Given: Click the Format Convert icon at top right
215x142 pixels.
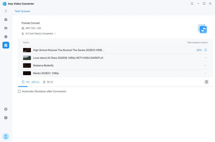Looking at the screenshot, I should coord(202,29).
